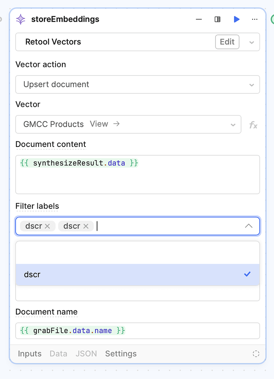This screenshot has width=274, height=379.
Task: Run the storeEmbeddings query
Action: point(237,19)
